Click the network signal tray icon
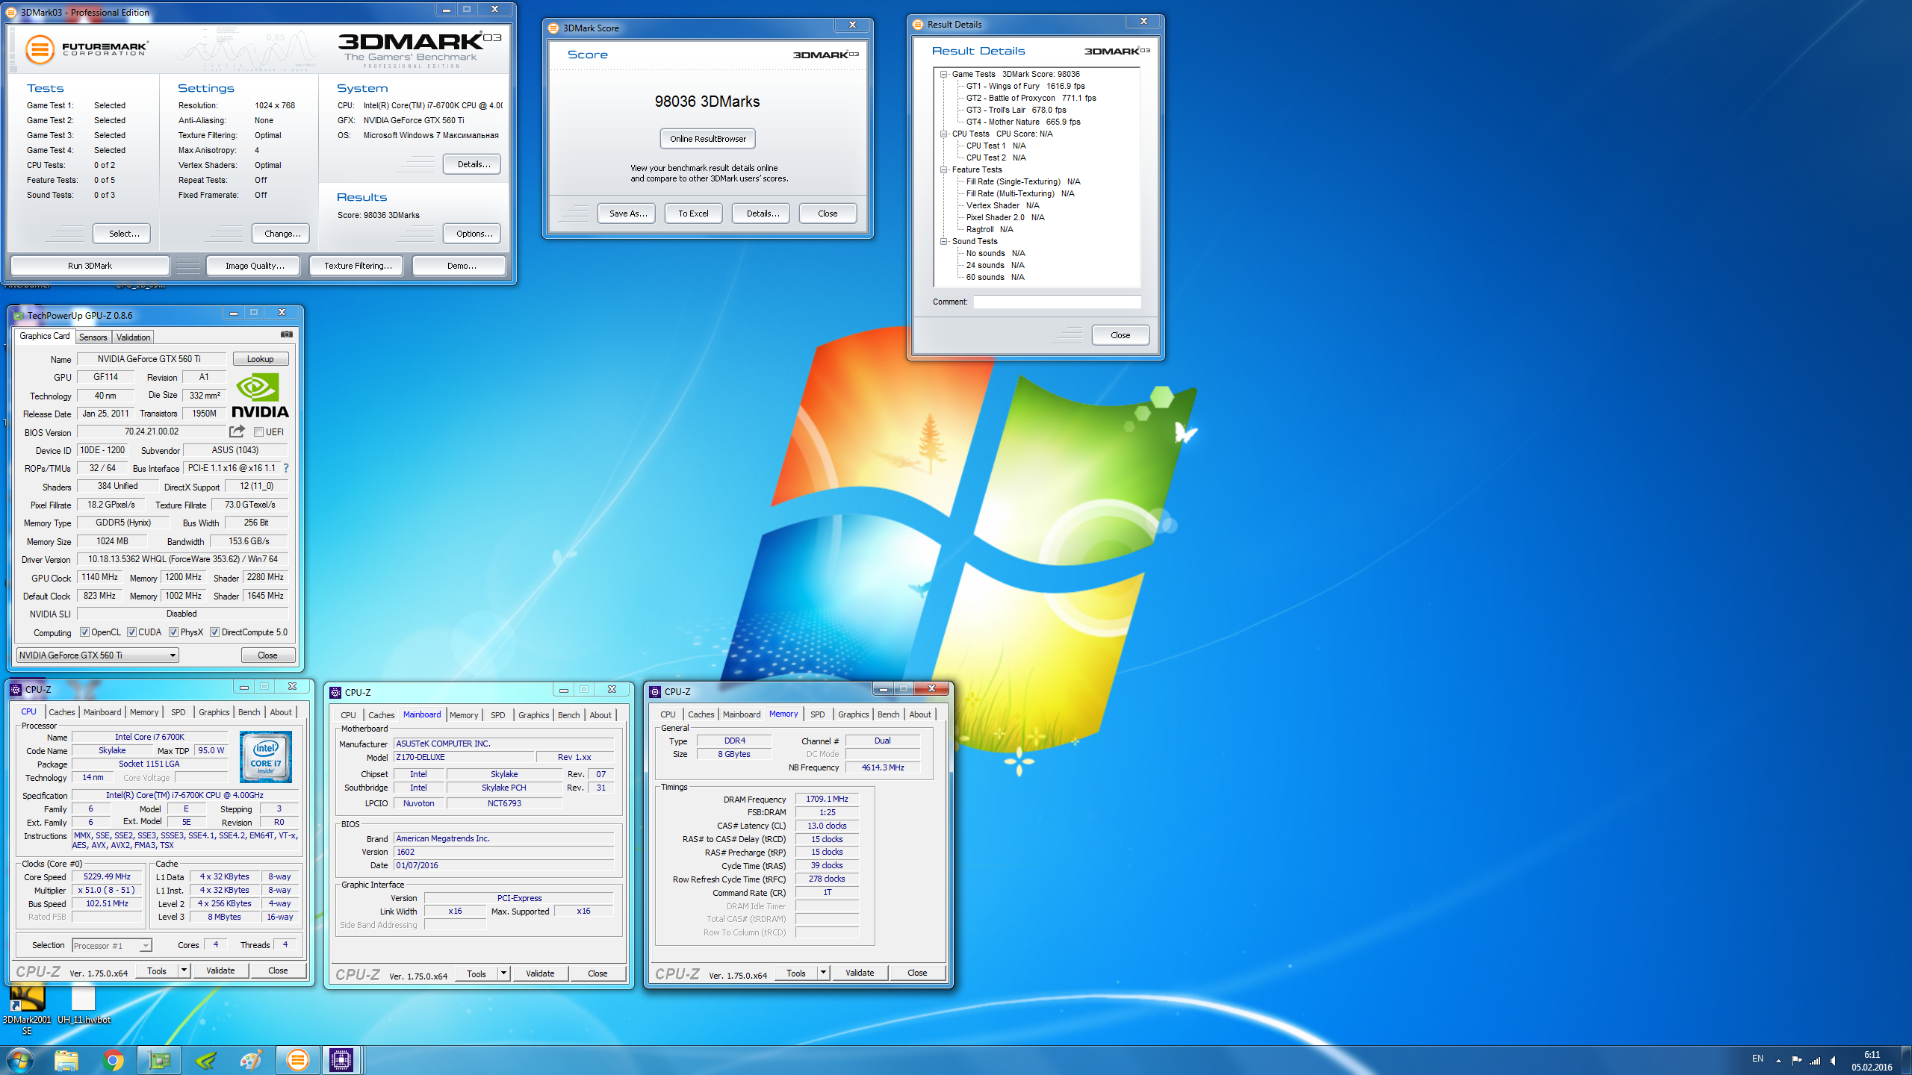Screen dimensions: 1912x1075 coord(1815,1061)
